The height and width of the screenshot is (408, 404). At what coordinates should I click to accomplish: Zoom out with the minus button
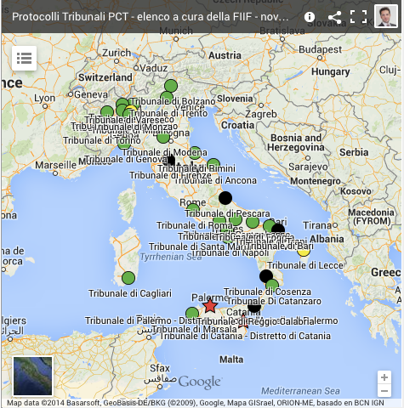point(384,391)
